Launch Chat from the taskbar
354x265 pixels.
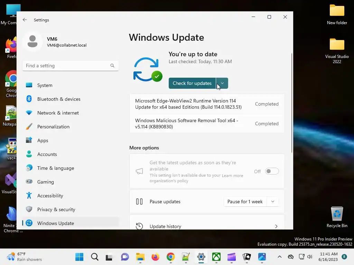(125, 257)
